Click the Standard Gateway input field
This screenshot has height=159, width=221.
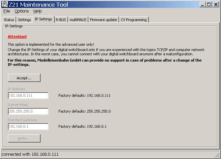click(x=28, y=126)
